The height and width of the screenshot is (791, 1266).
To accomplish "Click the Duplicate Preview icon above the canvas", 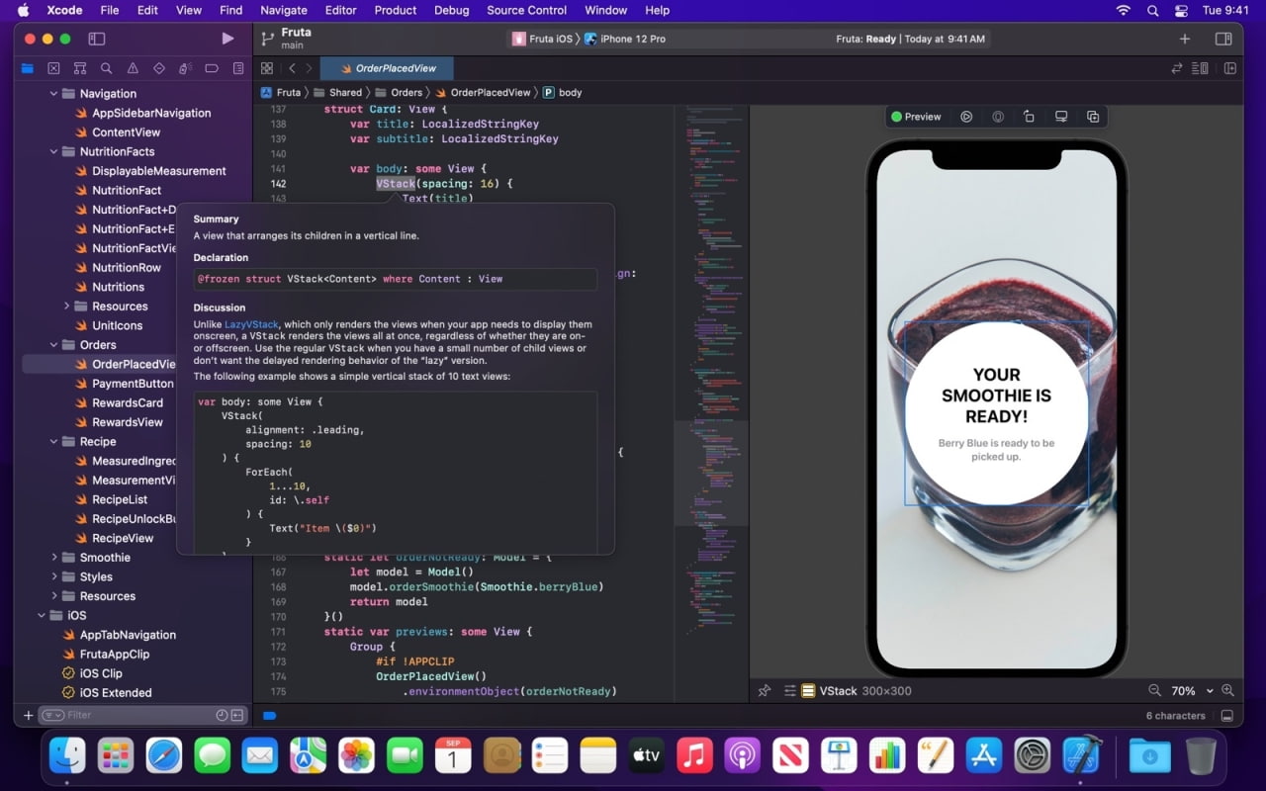I will point(1092,116).
